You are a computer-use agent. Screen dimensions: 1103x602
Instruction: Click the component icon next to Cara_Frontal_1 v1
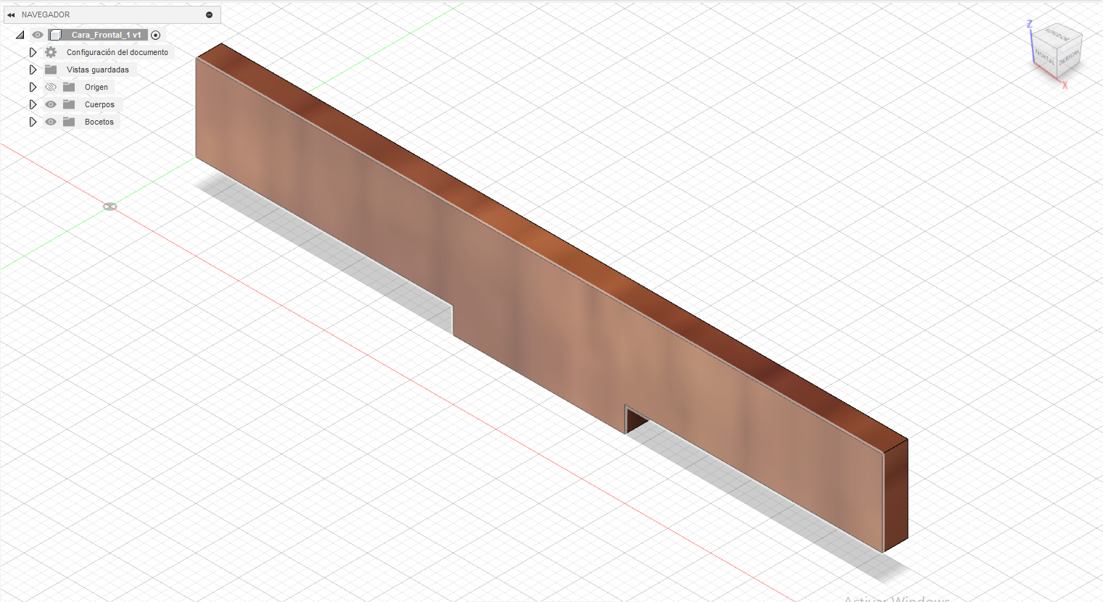click(56, 35)
